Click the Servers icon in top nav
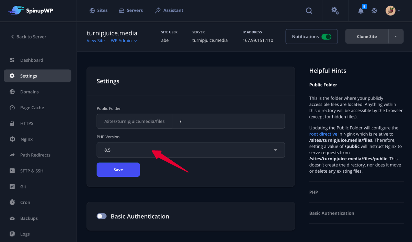The image size is (412, 242). pos(122,11)
